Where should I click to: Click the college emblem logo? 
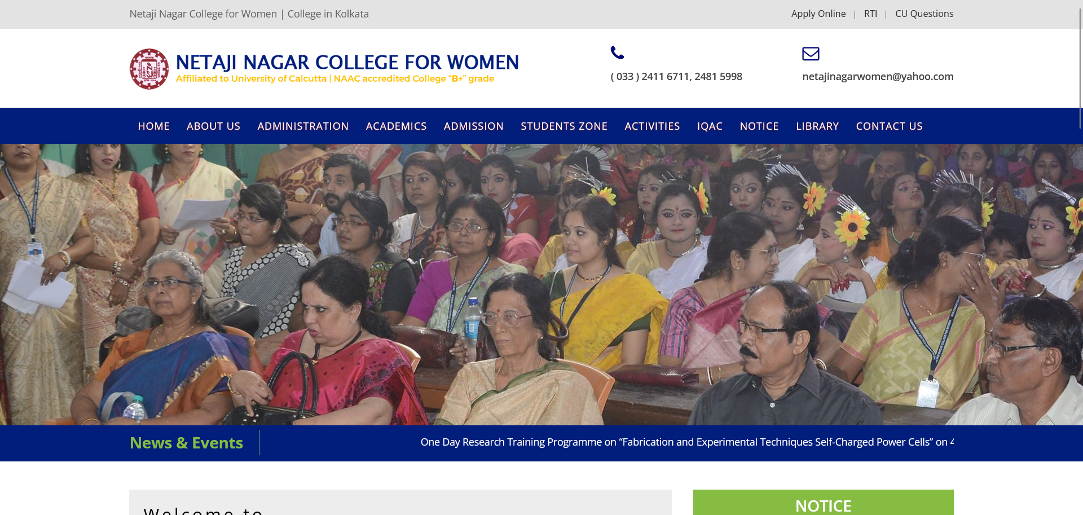[x=149, y=69]
